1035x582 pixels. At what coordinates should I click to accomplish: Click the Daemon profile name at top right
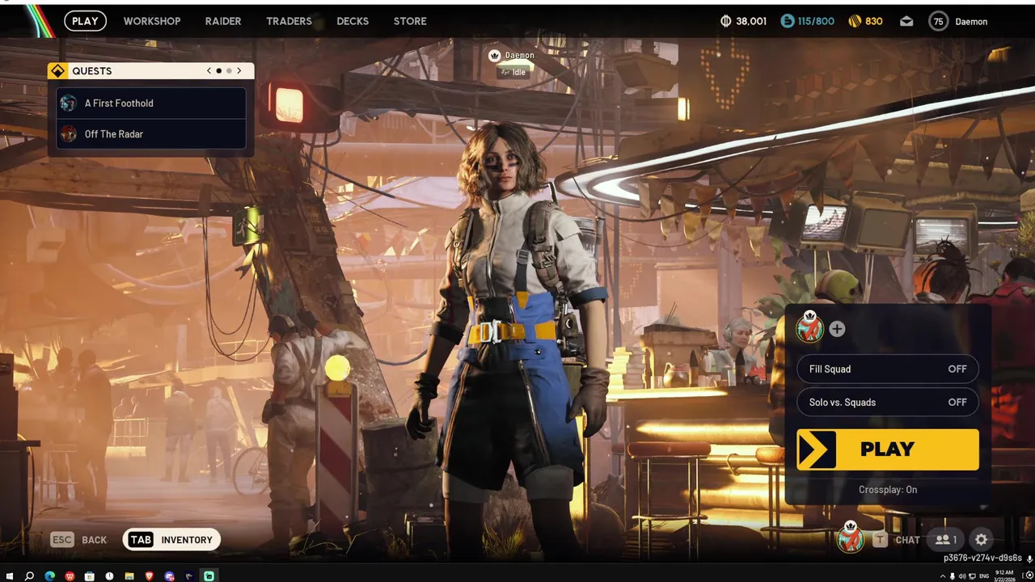(x=971, y=22)
